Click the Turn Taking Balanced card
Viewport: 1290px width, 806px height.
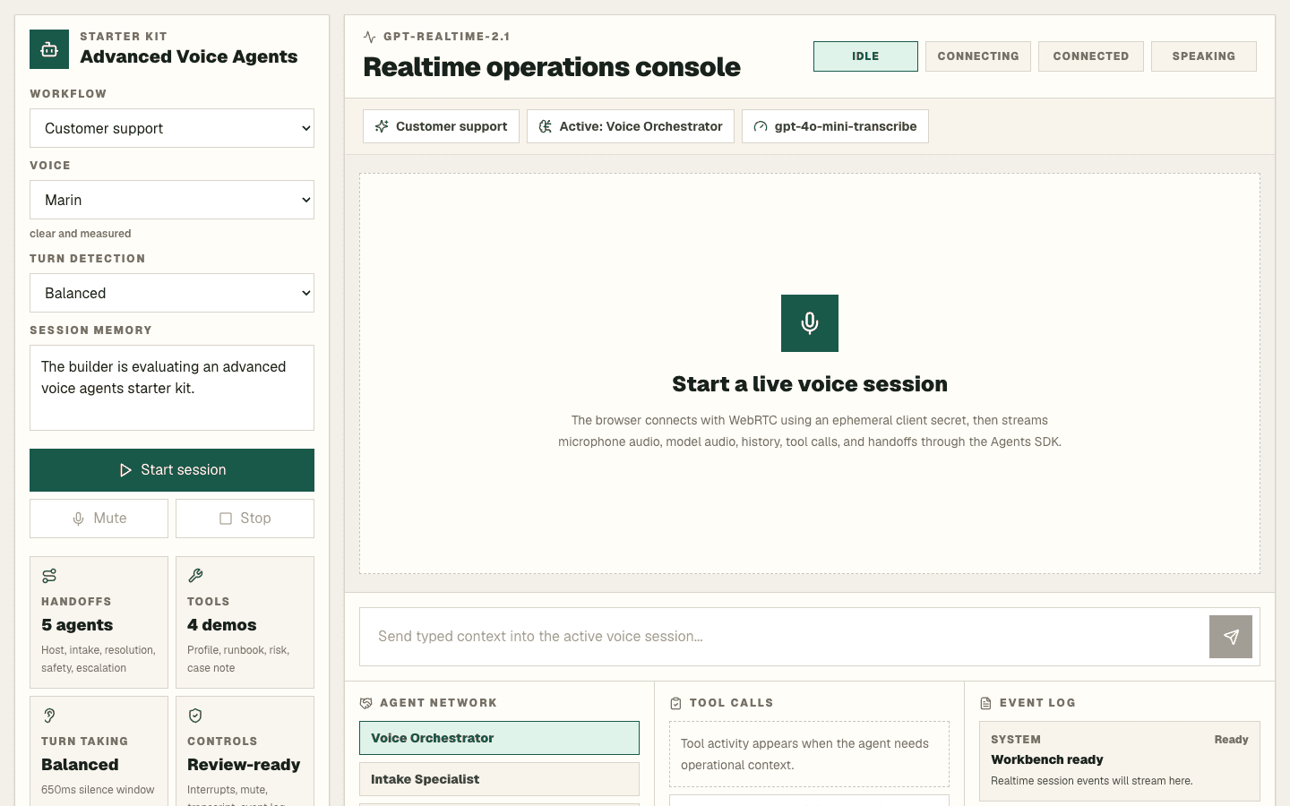point(99,750)
